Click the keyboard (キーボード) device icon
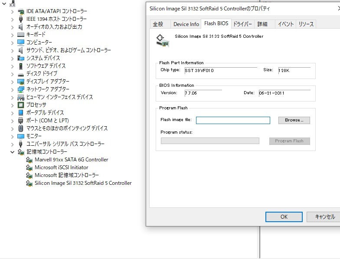This screenshot has width=340, height=259. click(21, 35)
